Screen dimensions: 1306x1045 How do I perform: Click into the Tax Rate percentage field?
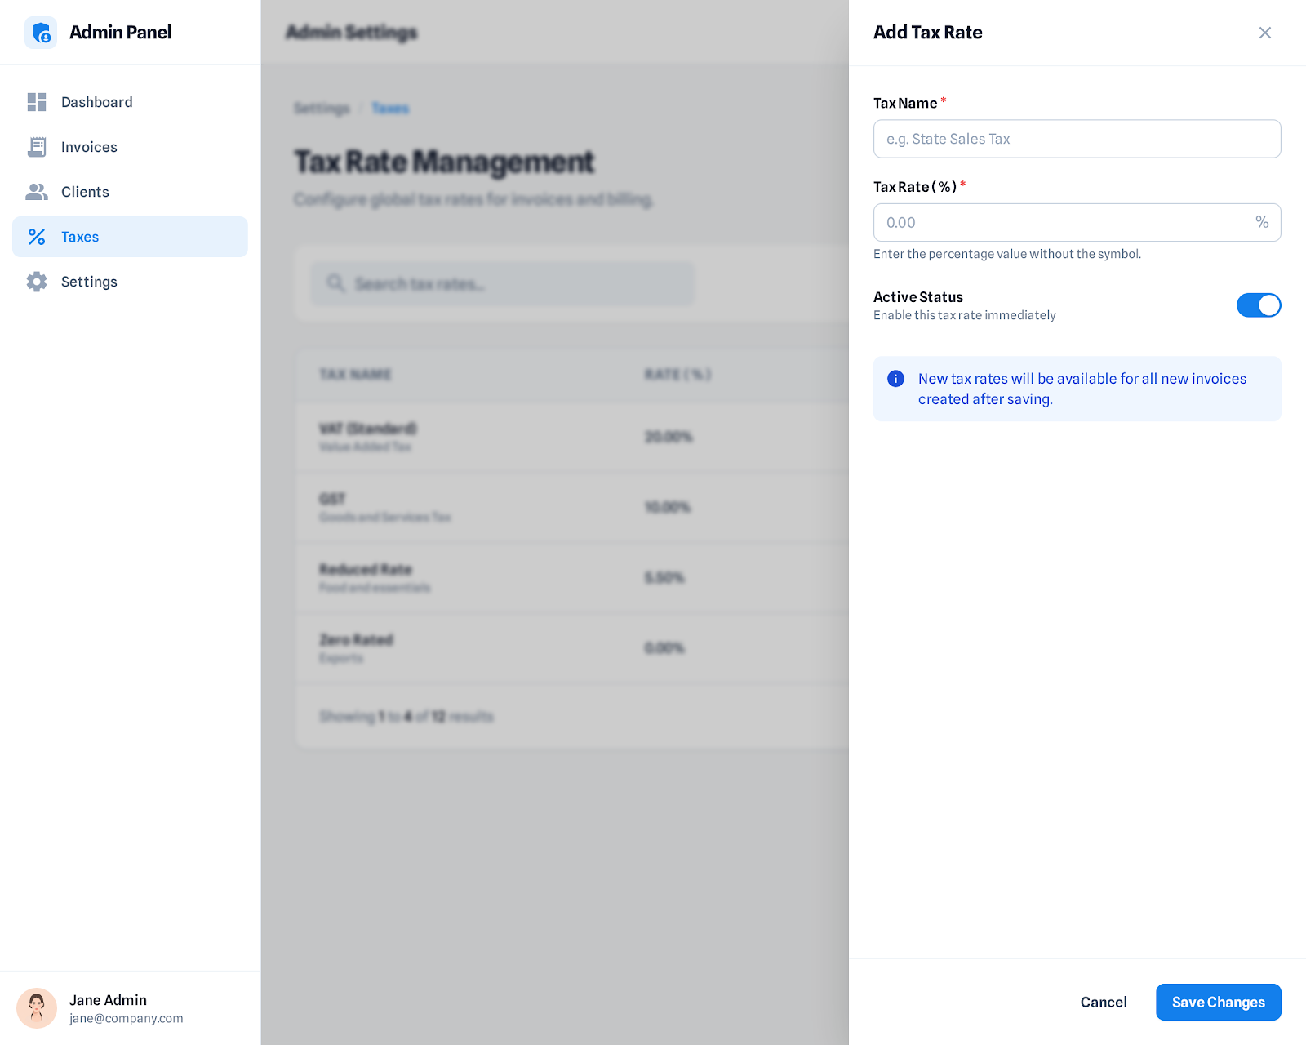click(x=1059, y=222)
